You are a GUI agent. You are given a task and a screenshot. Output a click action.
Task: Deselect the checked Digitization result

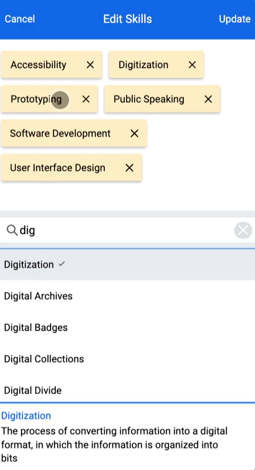point(127,264)
